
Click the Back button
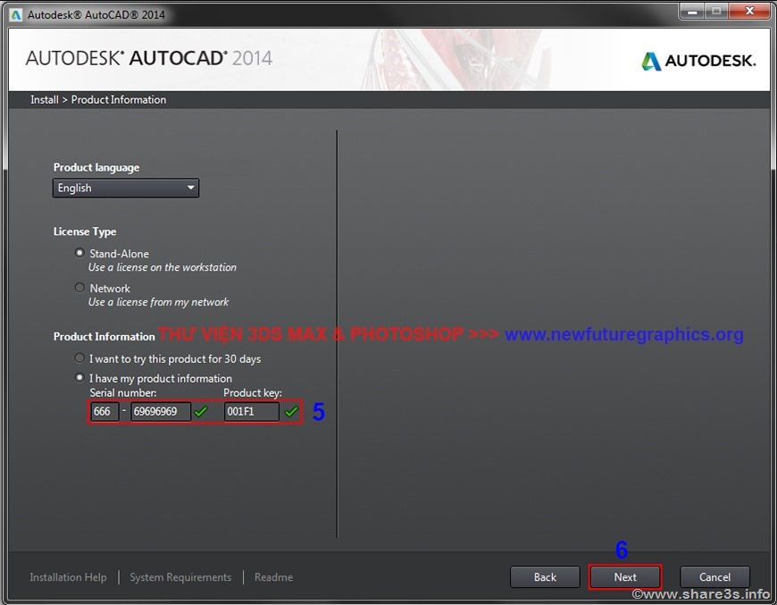545,577
